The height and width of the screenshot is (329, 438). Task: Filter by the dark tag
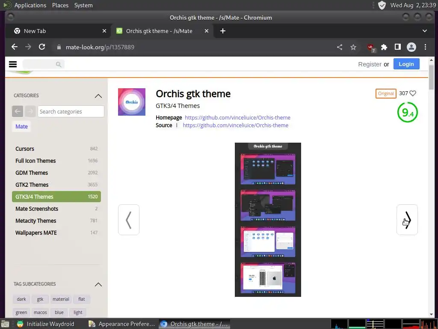(x=21, y=299)
